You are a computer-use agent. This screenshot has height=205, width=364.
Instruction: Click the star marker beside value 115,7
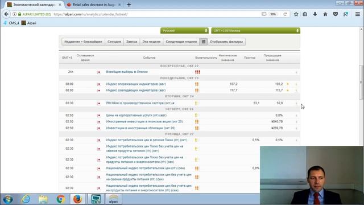pyautogui.click(x=288, y=90)
